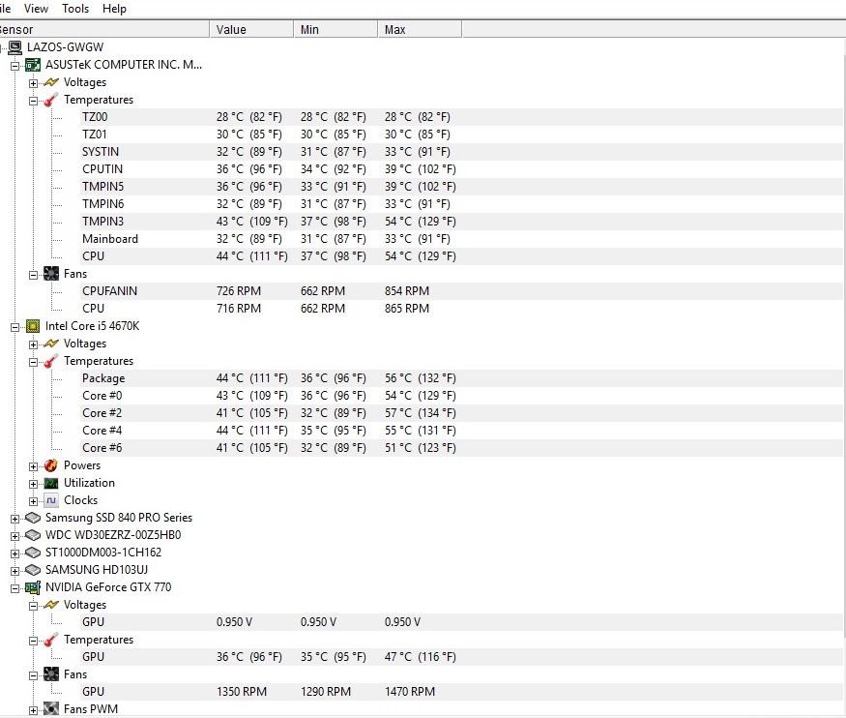Click the Voltages icon under ASUSTeK
The image size is (846, 718).
click(x=50, y=82)
